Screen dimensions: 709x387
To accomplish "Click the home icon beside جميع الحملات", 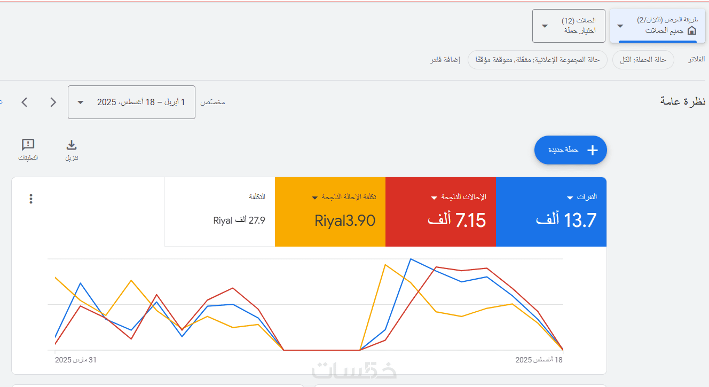I will coord(692,30).
